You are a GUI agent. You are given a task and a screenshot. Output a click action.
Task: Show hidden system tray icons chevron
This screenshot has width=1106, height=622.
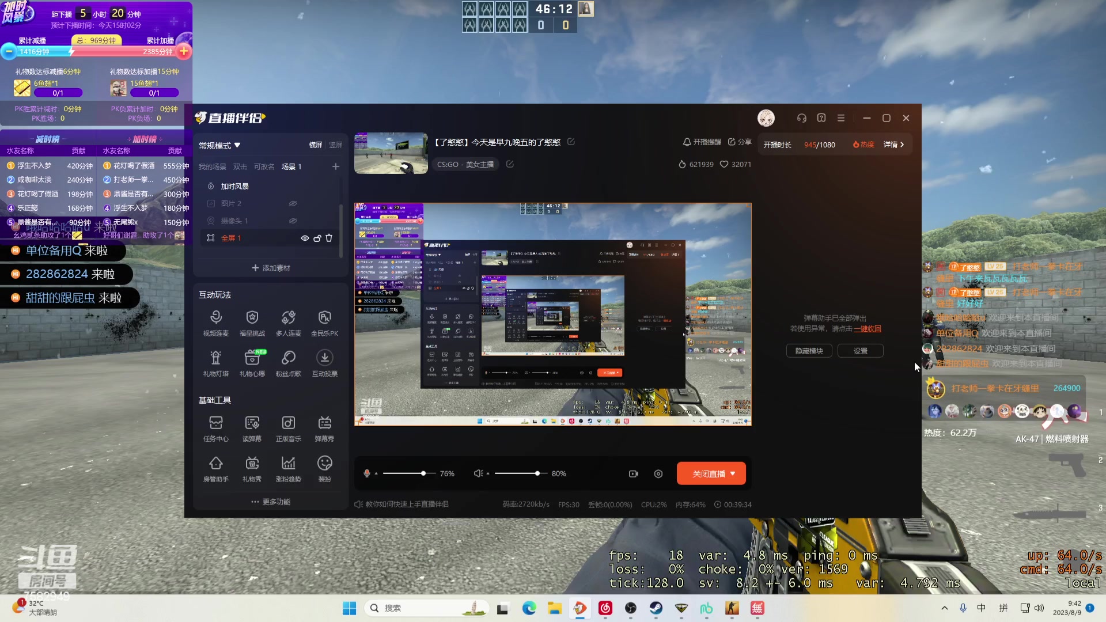click(944, 608)
